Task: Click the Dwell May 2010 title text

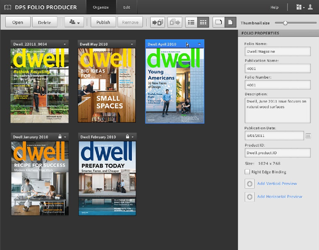Action: click(94, 44)
